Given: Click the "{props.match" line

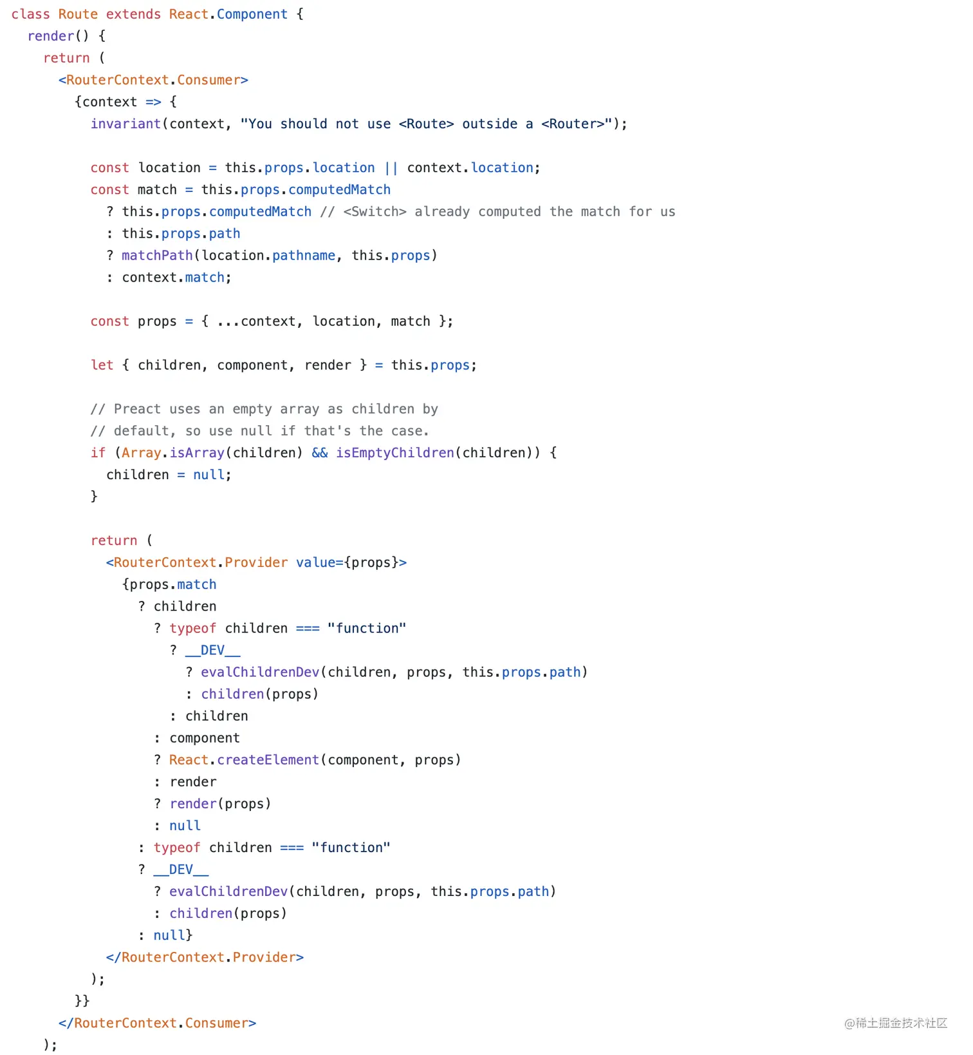Looking at the screenshot, I should (x=169, y=584).
